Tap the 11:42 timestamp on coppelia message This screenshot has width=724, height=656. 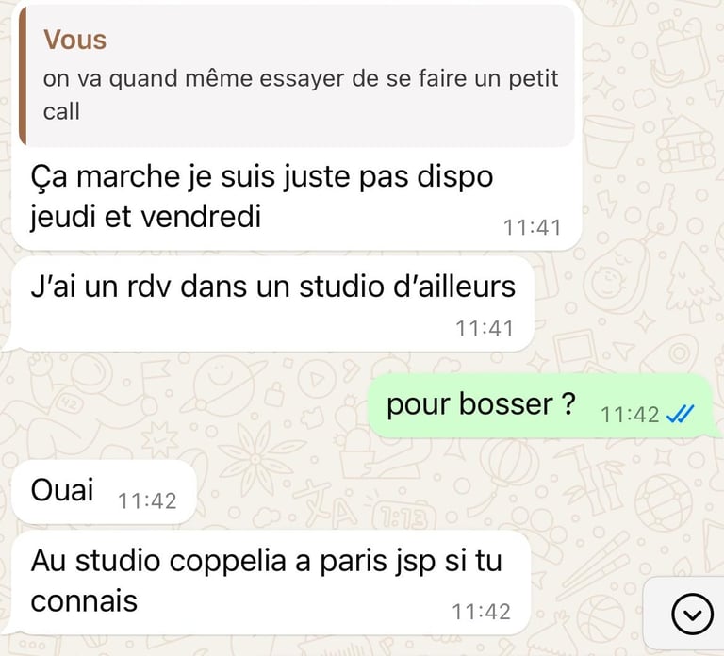coord(481,612)
